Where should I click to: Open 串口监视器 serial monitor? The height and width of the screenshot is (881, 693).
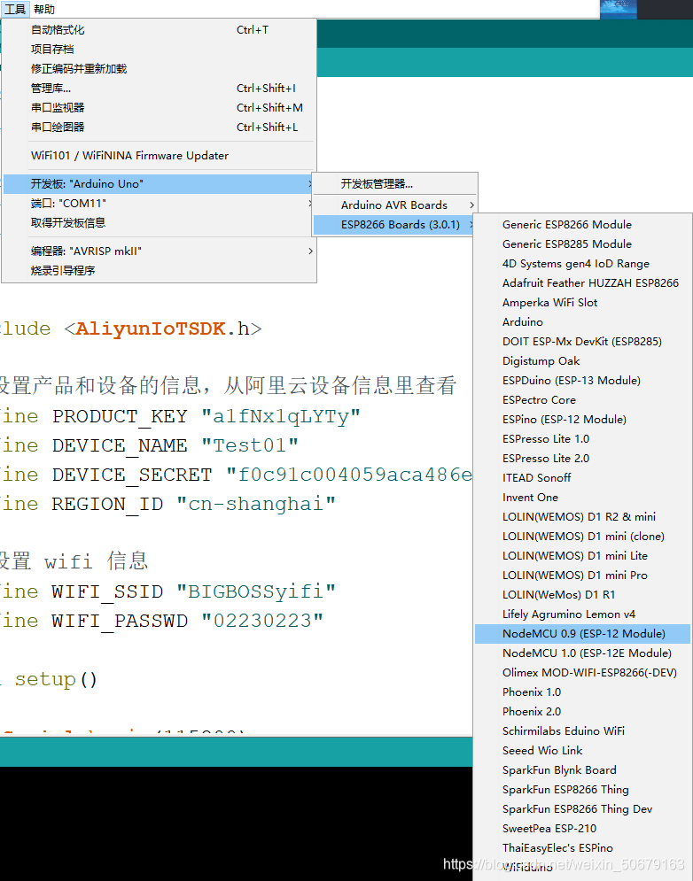(160, 107)
